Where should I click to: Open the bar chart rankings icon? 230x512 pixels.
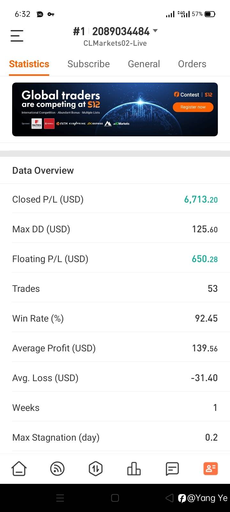pyautogui.click(x=134, y=469)
